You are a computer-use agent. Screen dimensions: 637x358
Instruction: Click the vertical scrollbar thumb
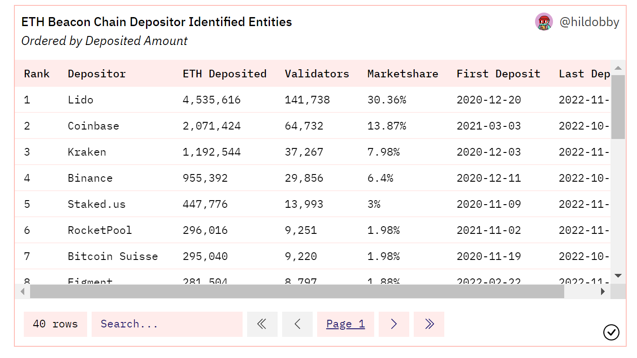[x=618, y=107]
